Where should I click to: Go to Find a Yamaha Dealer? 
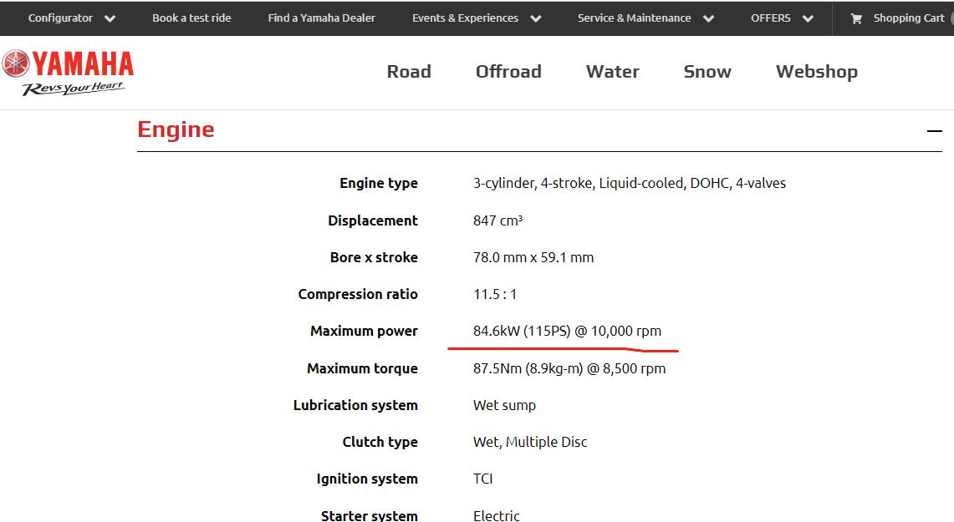tap(321, 18)
